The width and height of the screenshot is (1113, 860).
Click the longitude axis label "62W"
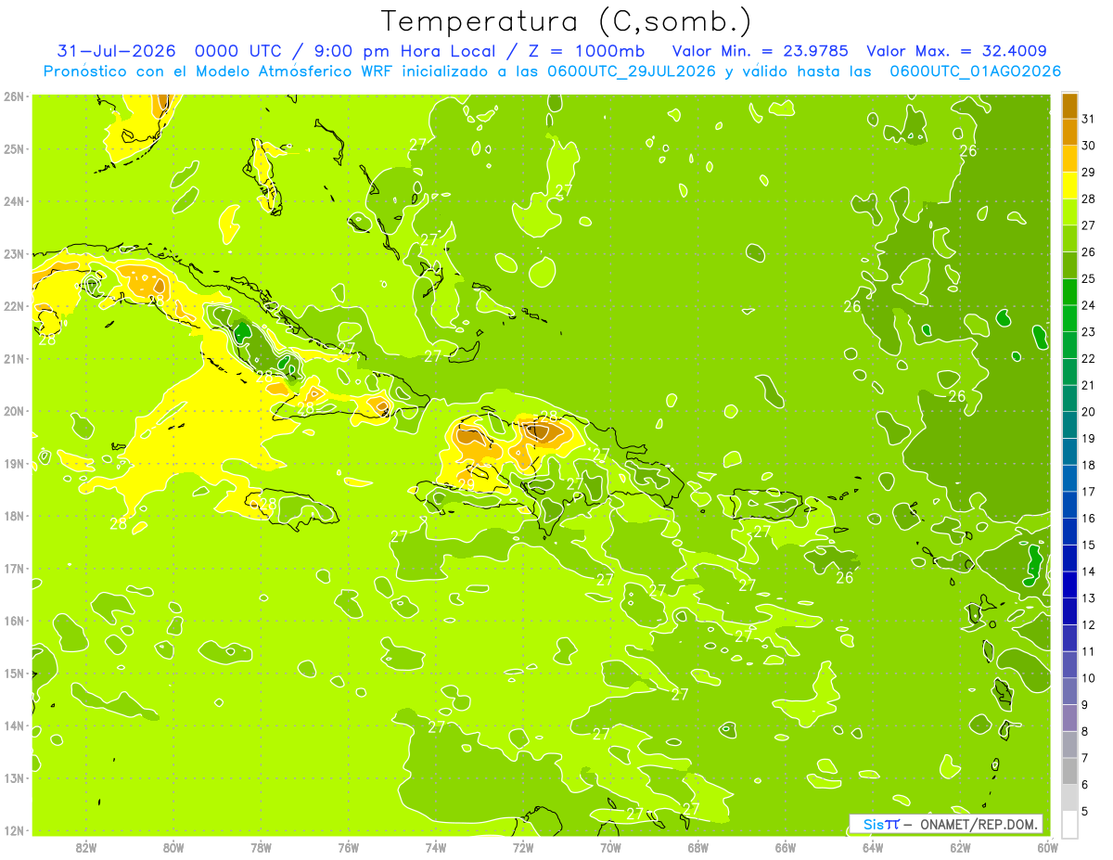coord(960,847)
